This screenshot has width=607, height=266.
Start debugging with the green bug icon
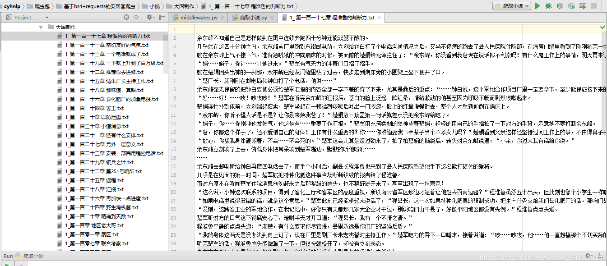pos(548,6)
